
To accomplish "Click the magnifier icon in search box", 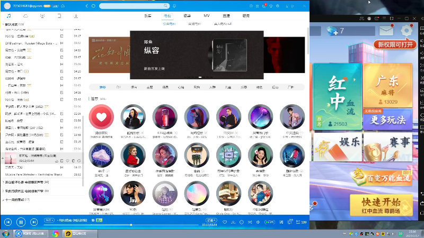I will click(x=165, y=6).
